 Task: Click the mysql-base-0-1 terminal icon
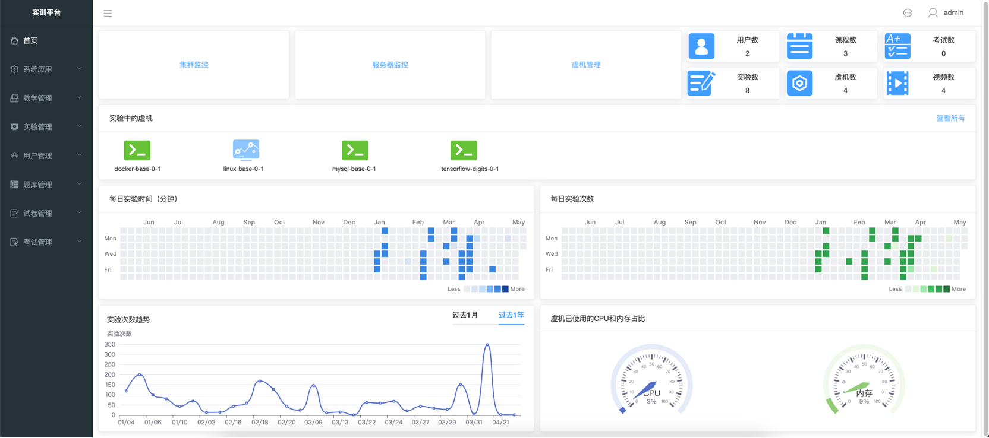pos(355,151)
